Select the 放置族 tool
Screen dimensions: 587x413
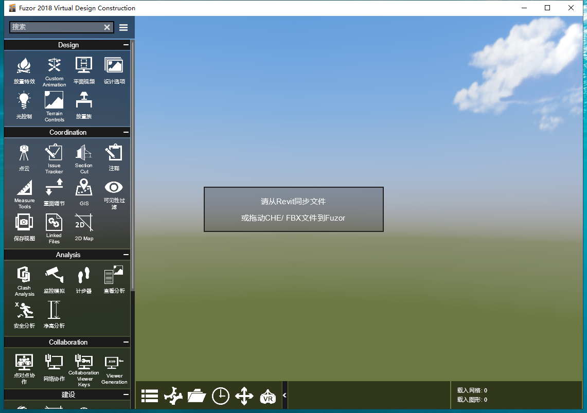84,106
